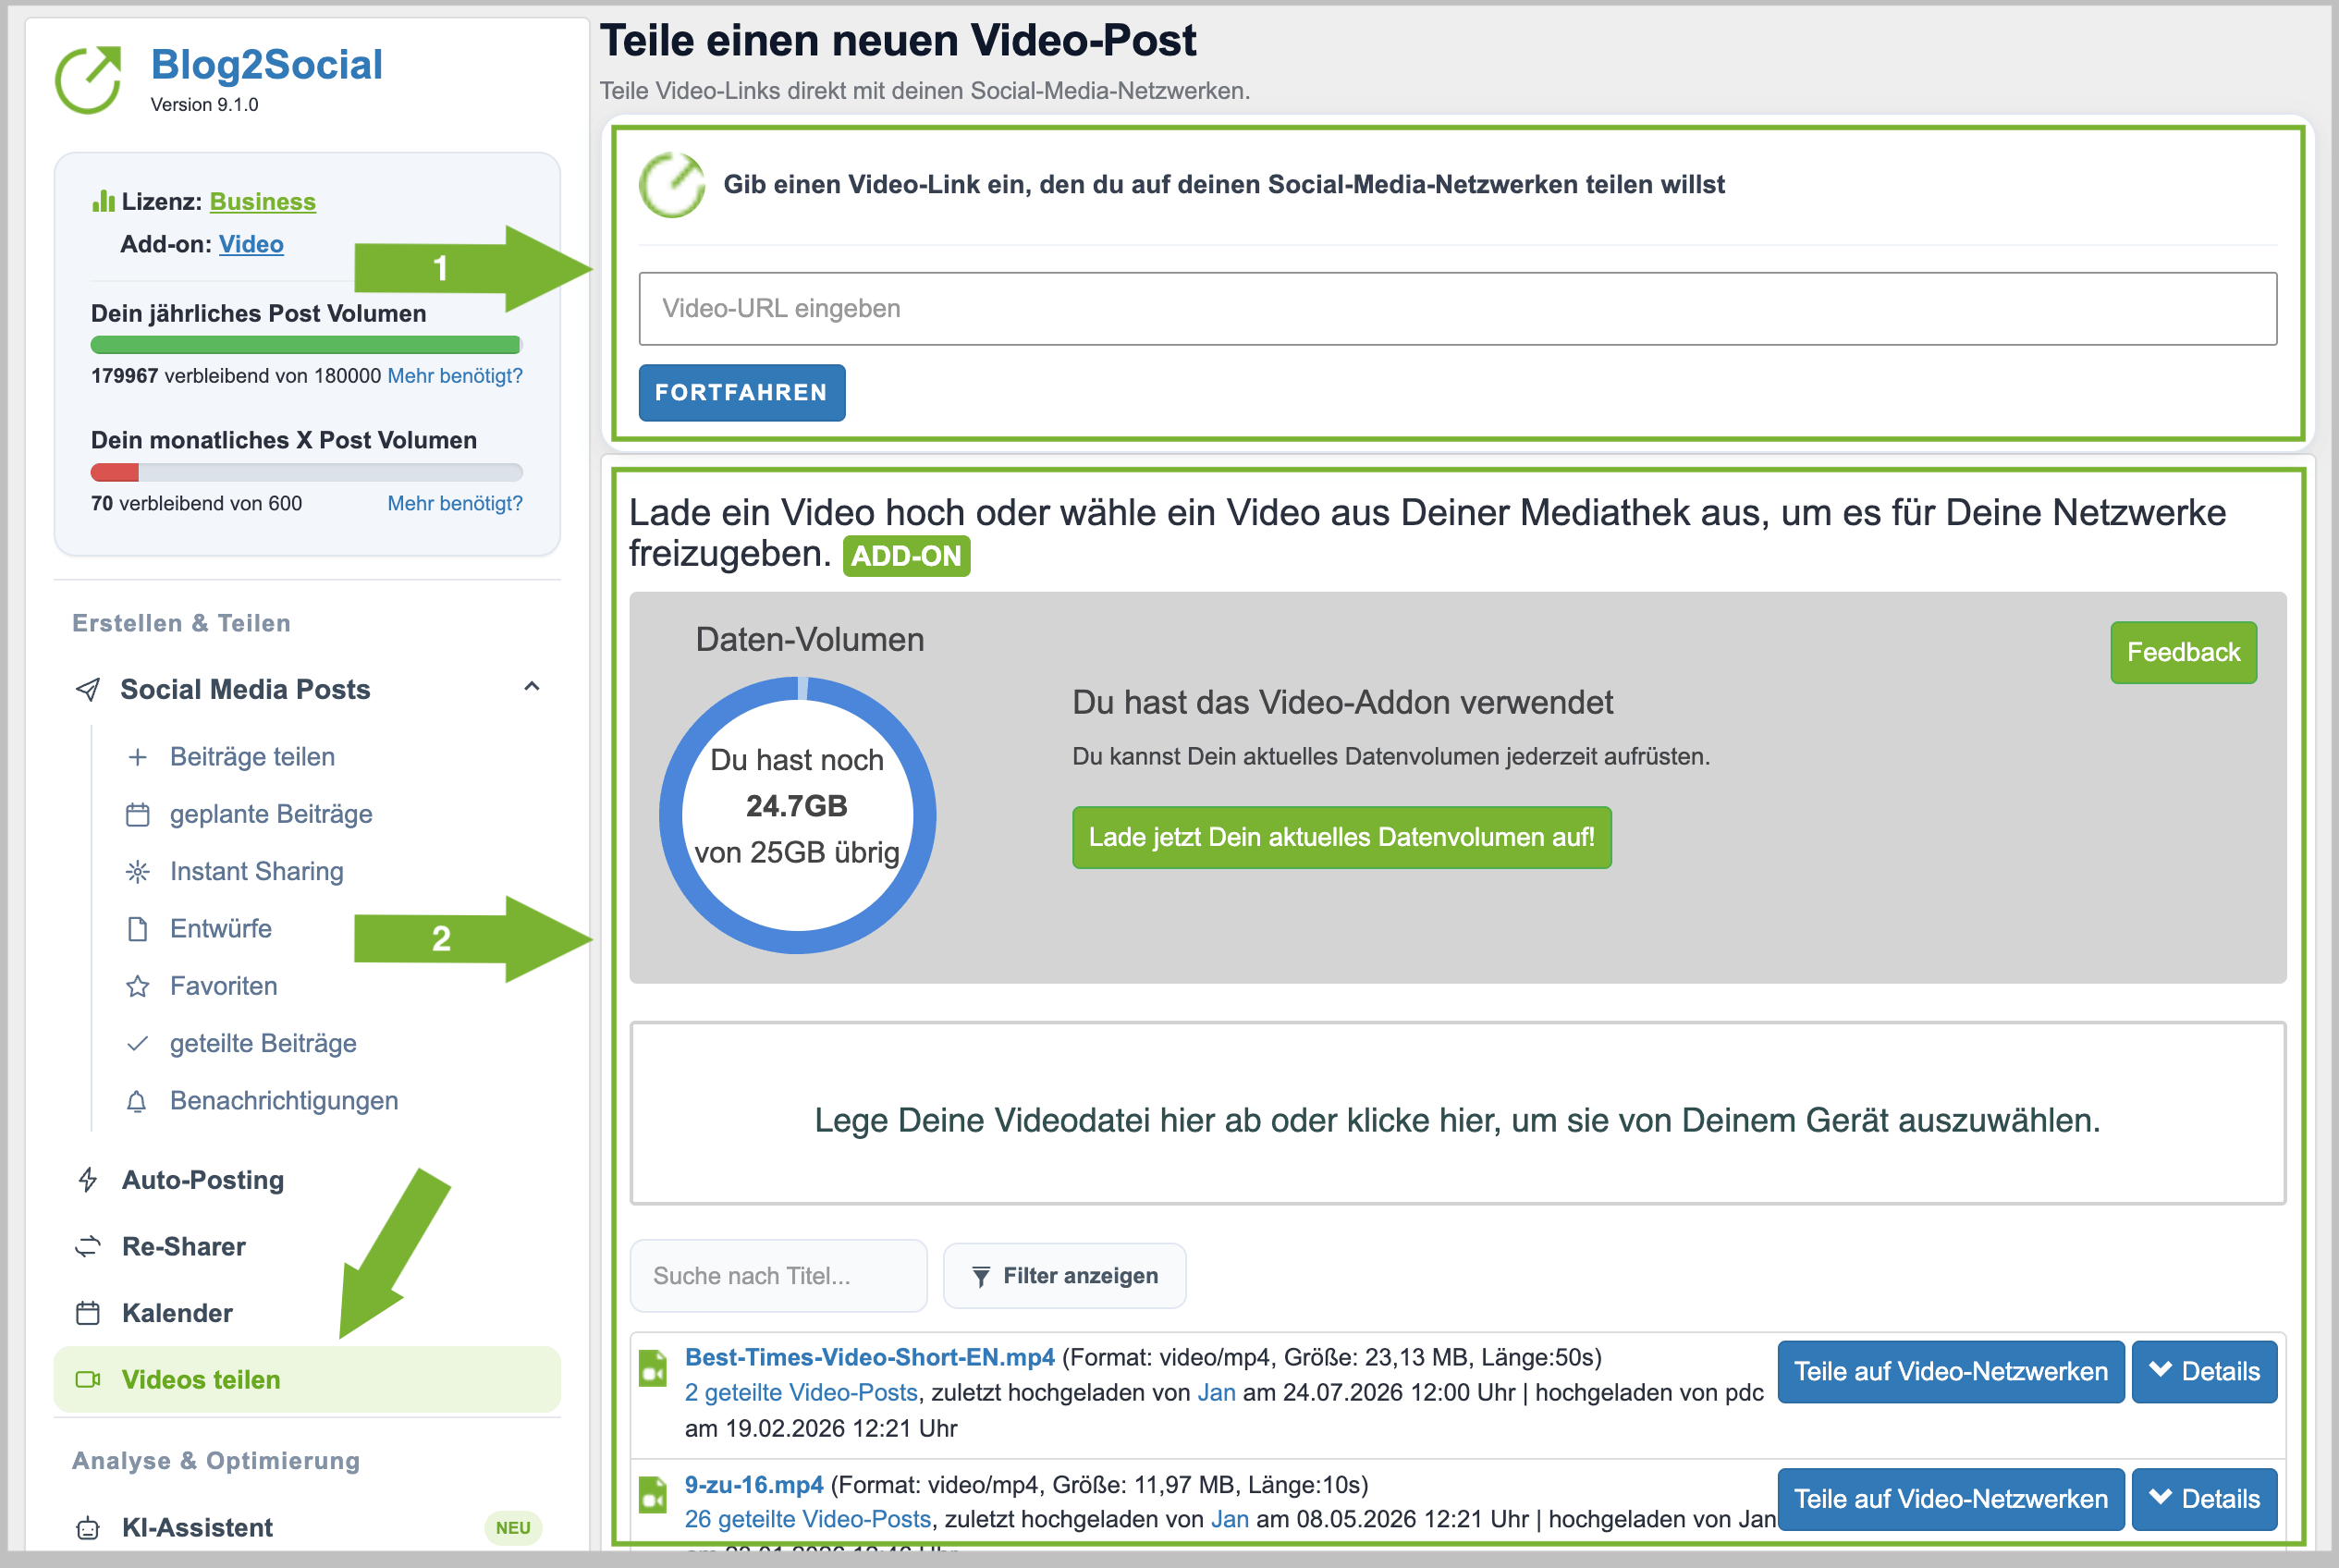
Task: Go to Entwürfe drafts
Action: (x=221, y=928)
